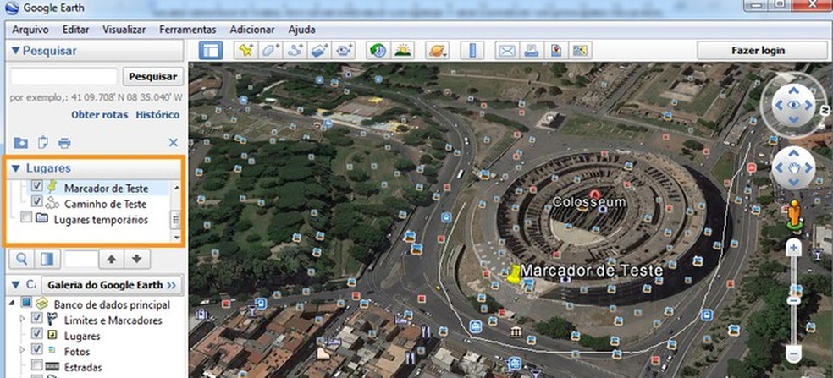
Task: Click save-to-My-Places folder icon under search
Action: [20, 143]
